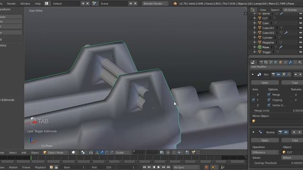Toggle Boolean modifier render camera icon
The width and height of the screenshot is (303, 170).
click(x=280, y=132)
